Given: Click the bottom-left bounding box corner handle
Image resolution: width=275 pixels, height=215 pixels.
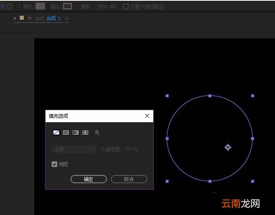Looking at the screenshot, I should pos(167,181).
